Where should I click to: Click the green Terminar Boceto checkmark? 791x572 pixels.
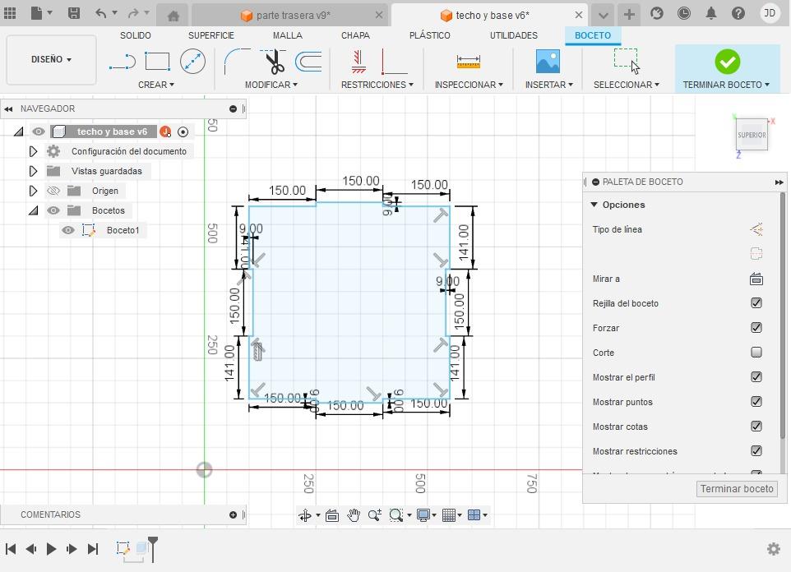tap(727, 62)
